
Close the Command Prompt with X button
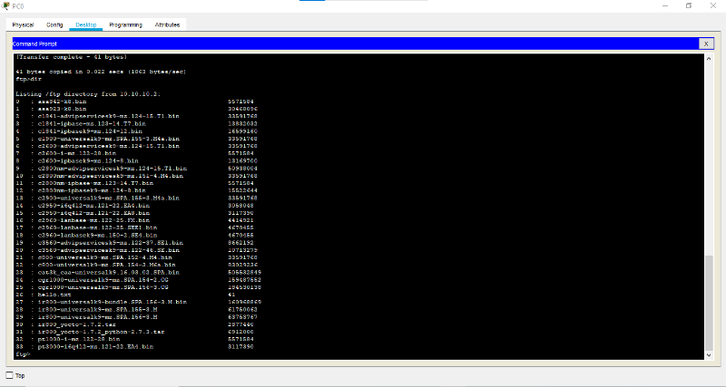click(x=705, y=44)
